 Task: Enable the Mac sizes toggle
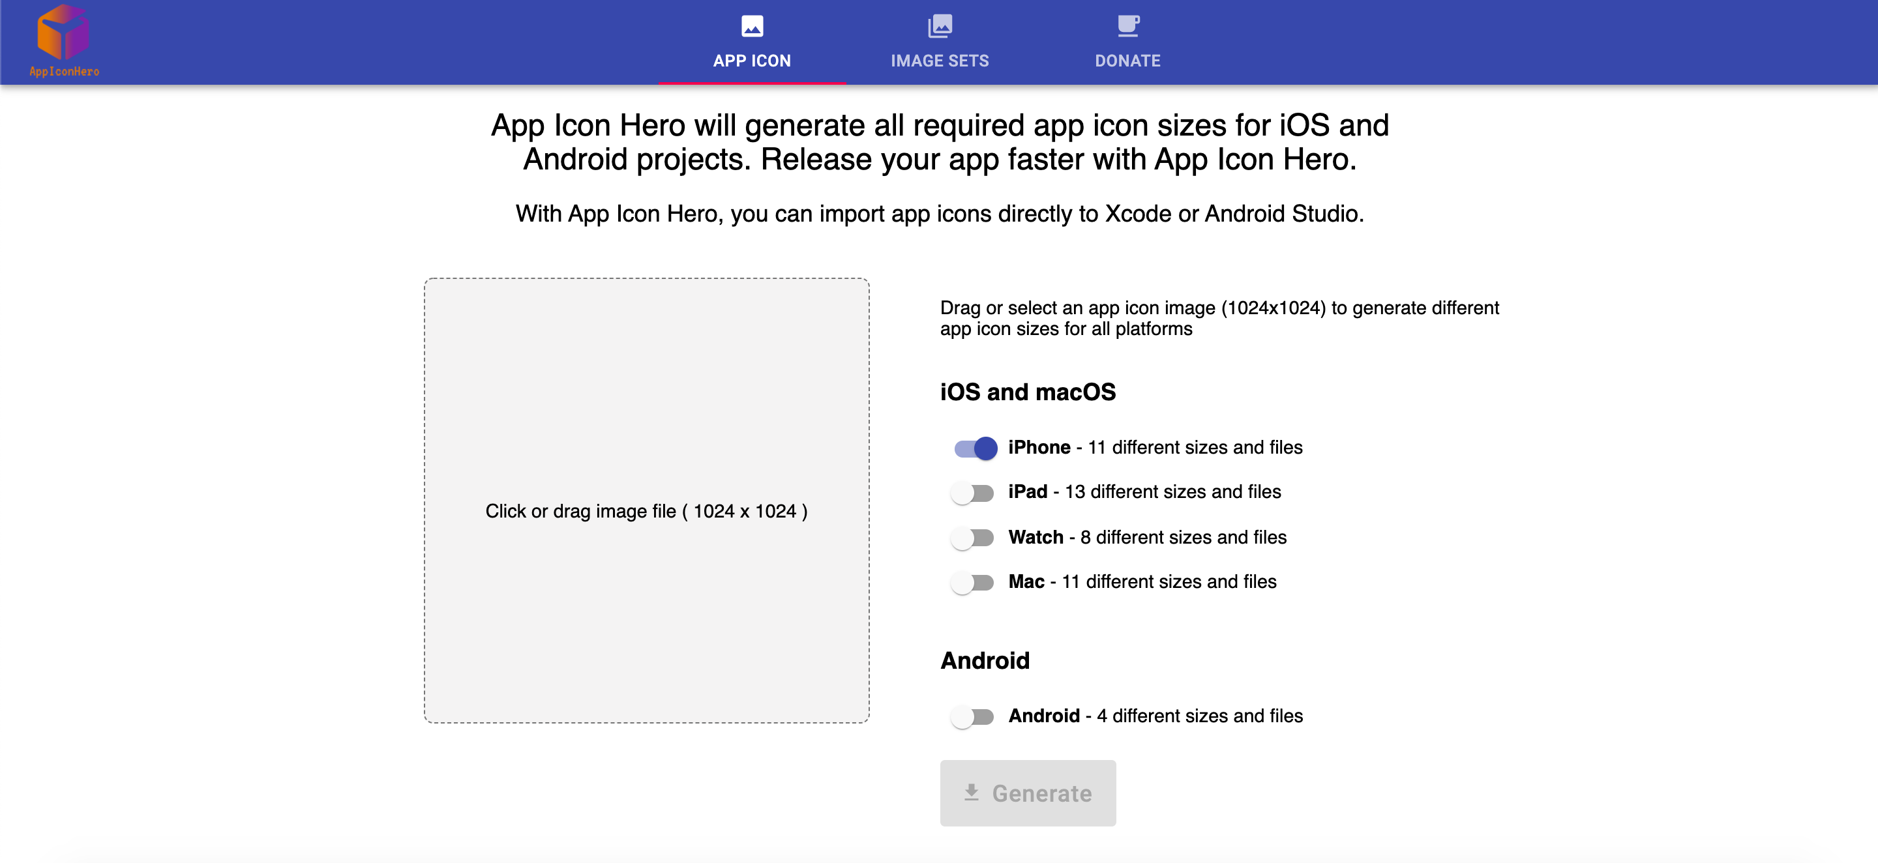coord(972,582)
